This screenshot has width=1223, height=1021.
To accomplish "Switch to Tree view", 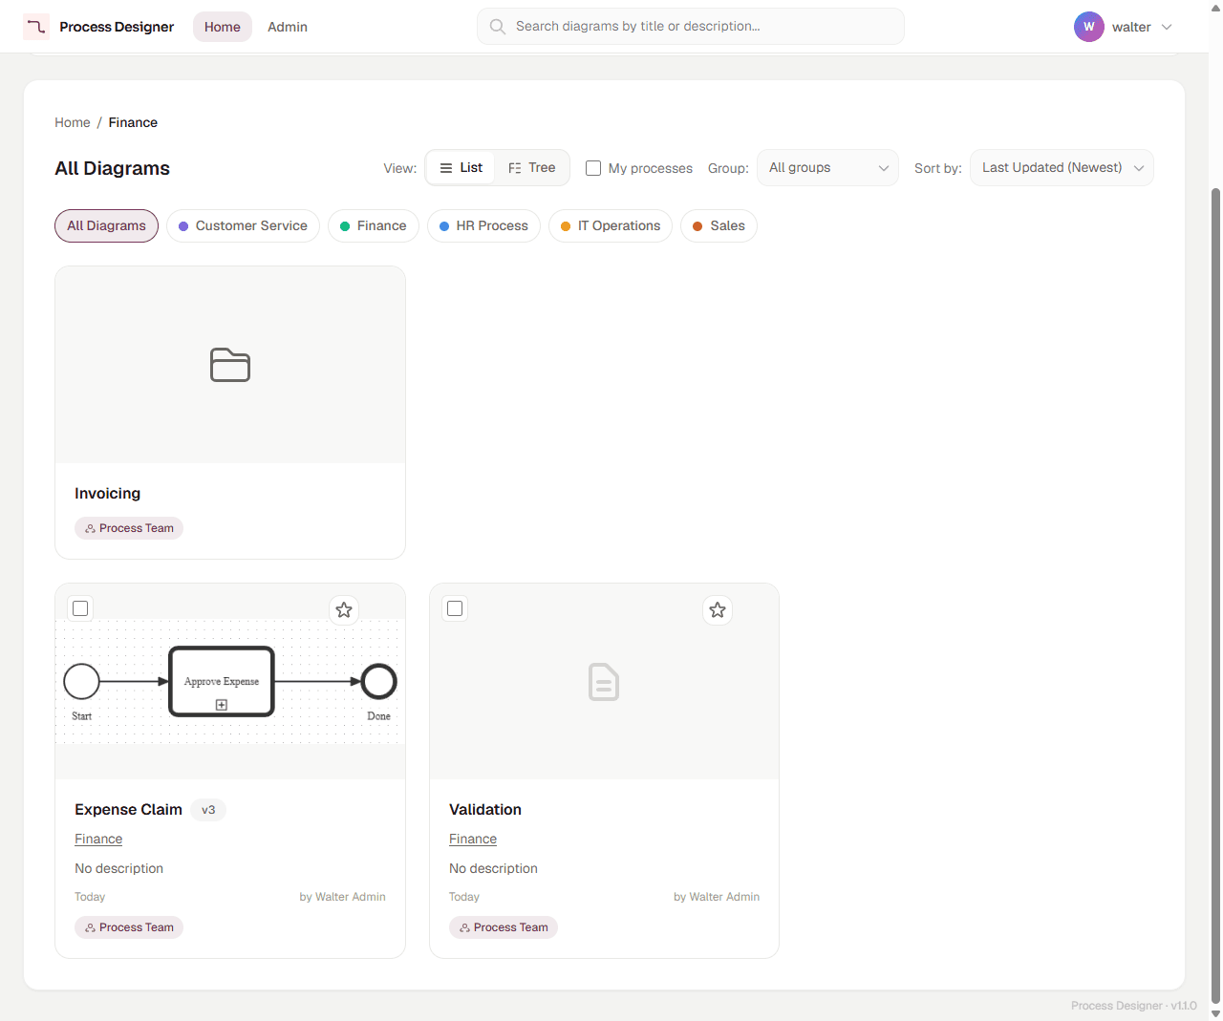I will tap(532, 168).
